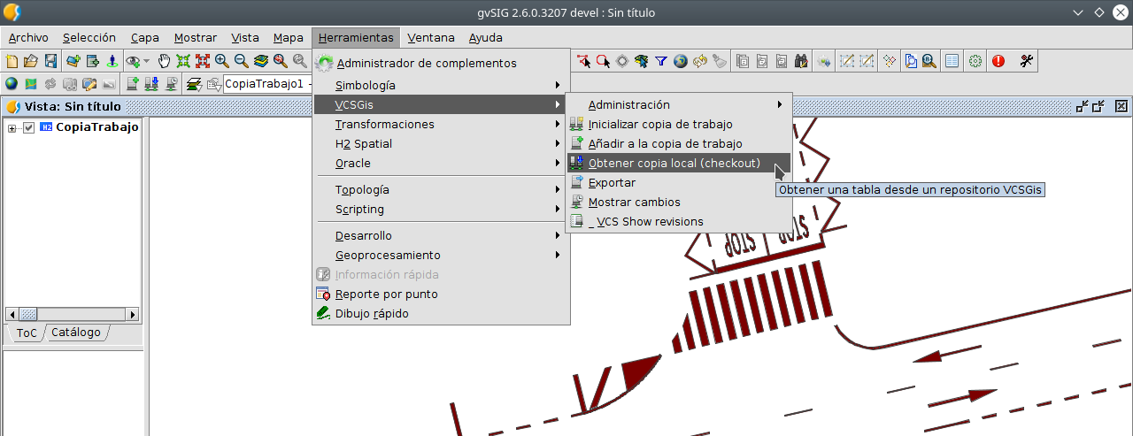Screen dimensions: 1133x436
Task: Toggle CopiaTrabajo layer visibility checkbox
Action: click(28, 127)
